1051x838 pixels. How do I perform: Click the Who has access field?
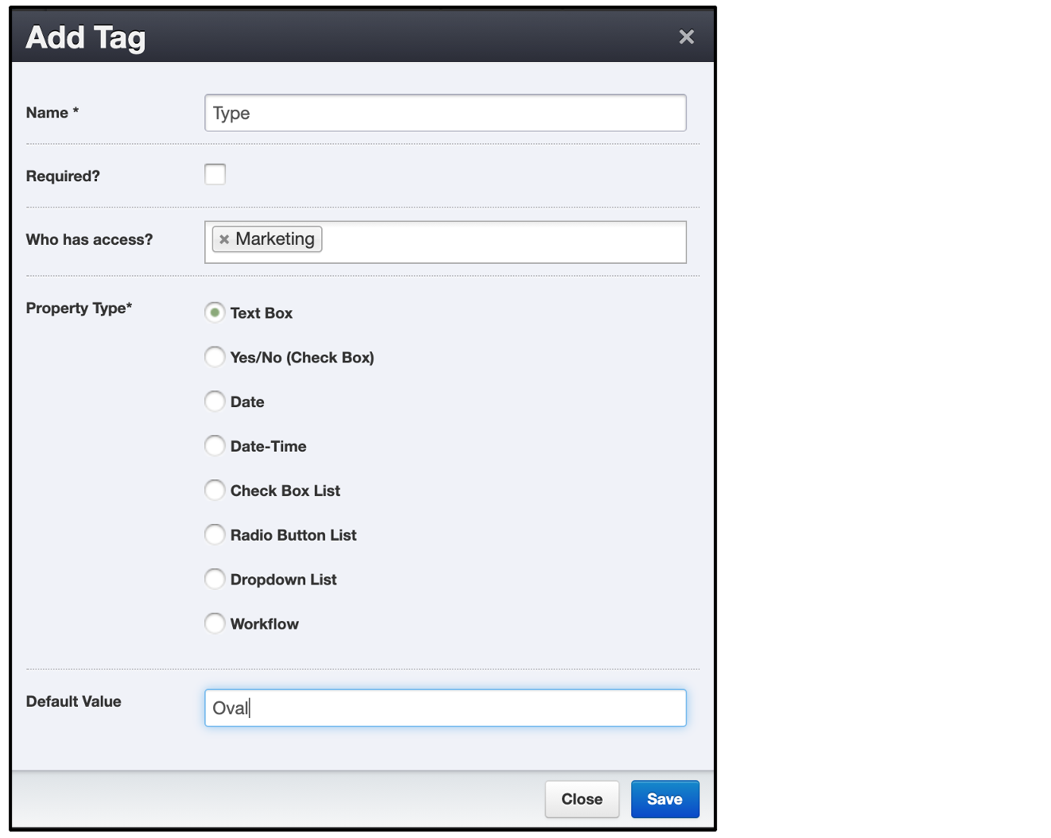[445, 242]
